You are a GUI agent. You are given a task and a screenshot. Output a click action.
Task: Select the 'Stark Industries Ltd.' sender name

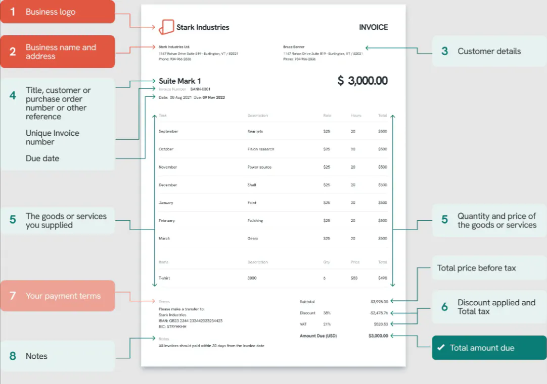coord(174,47)
